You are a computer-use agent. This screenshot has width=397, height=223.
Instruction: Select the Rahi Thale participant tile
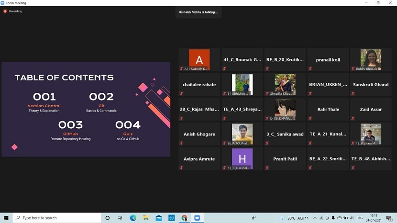click(328, 109)
